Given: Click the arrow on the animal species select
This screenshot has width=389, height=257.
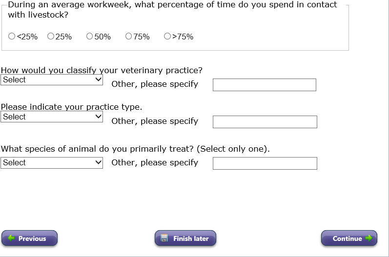Looking at the screenshot, I should pos(98,163).
